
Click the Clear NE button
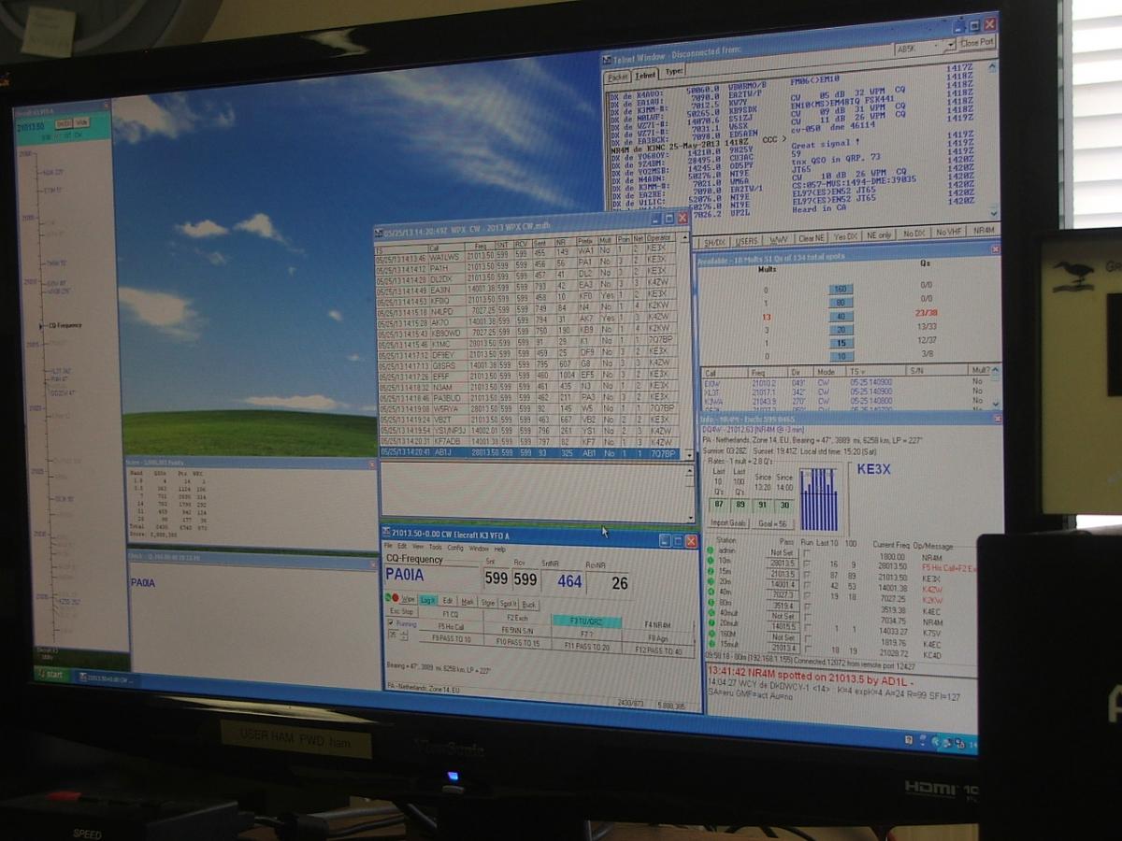(x=810, y=237)
